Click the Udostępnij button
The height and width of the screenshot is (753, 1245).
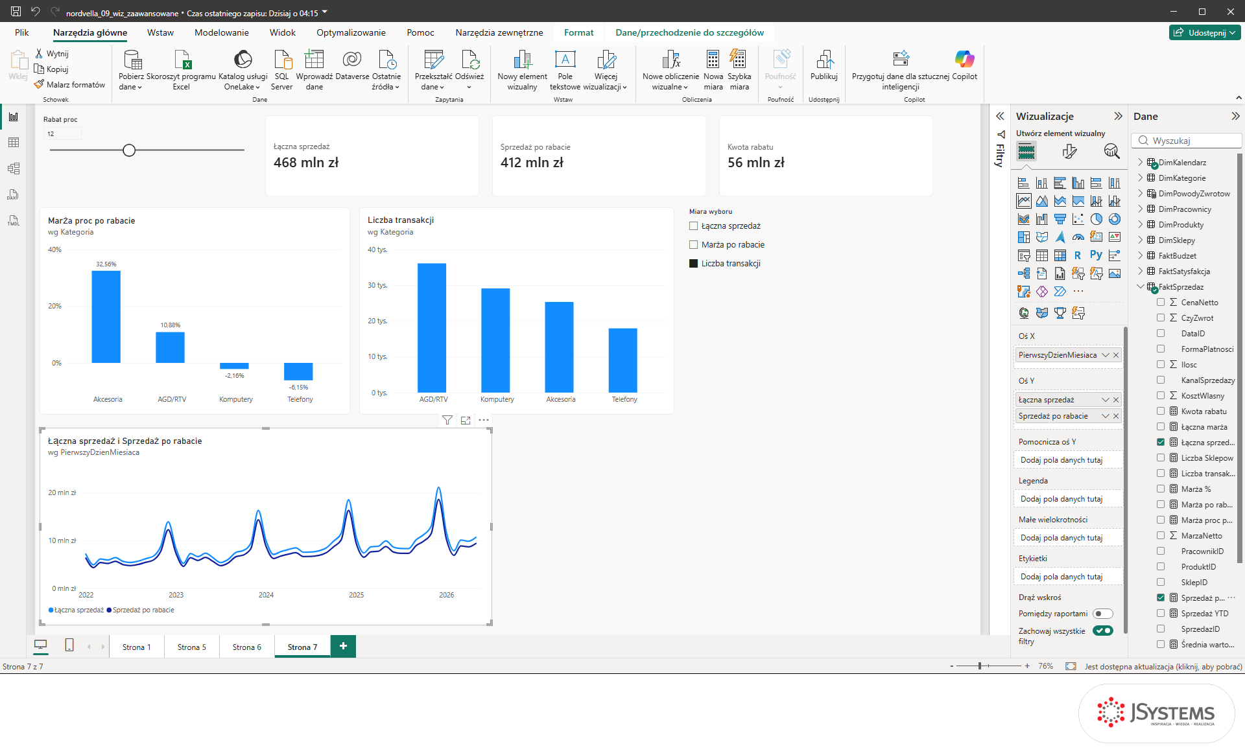tap(1205, 32)
